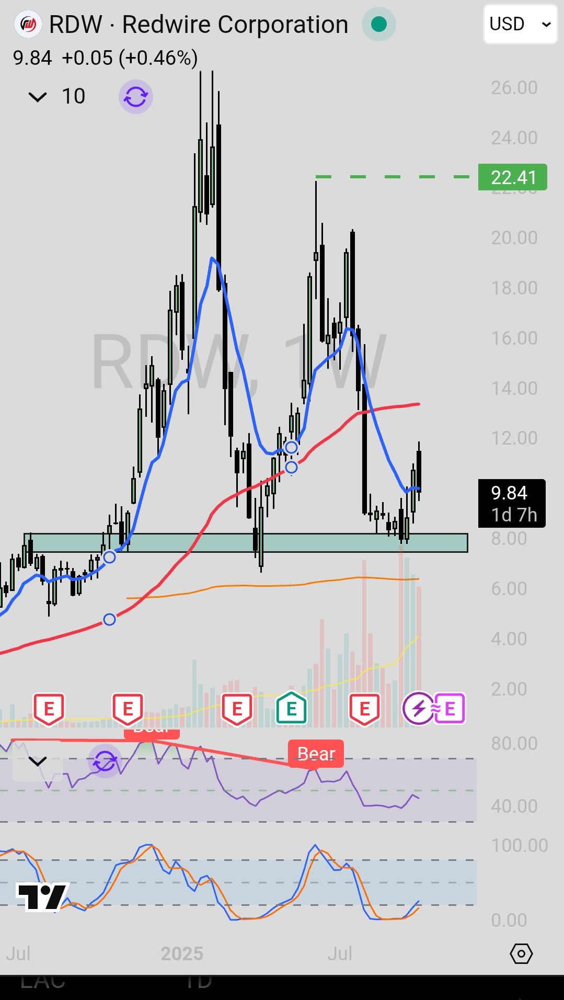Open the second red earnings E marker
Image resolution: width=564 pixels, height=1000 pixels.
[128, 710]
